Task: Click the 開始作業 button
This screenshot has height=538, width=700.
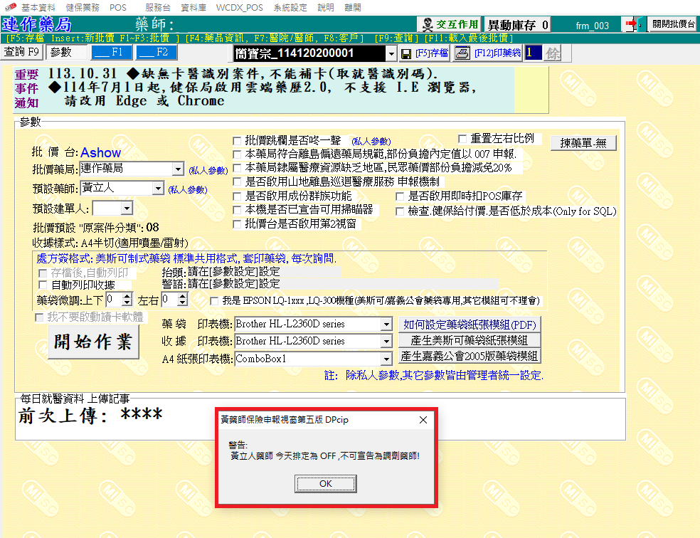Action: pyautogui.click(x=94, y=342)
